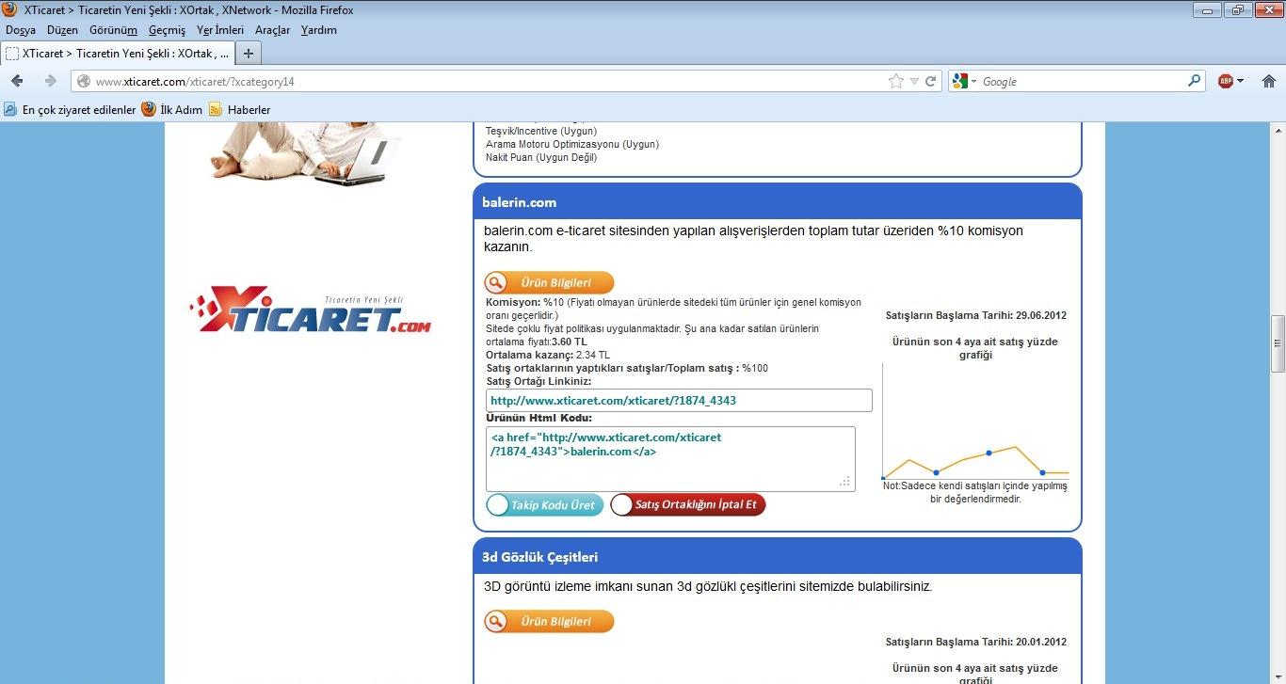Click the Arama Motoru Optimizasyonu (Uygun) text
This screenshot has height=684, width=1286.
(x=572, y=144)
